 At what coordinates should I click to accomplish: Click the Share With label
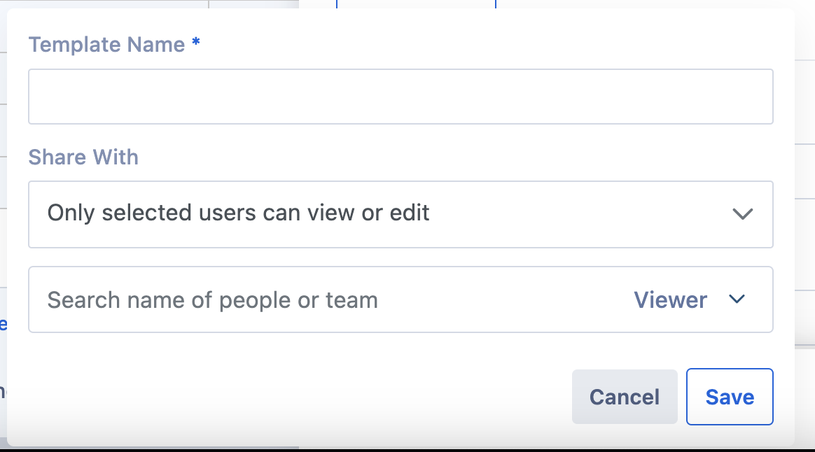[83, 157]
